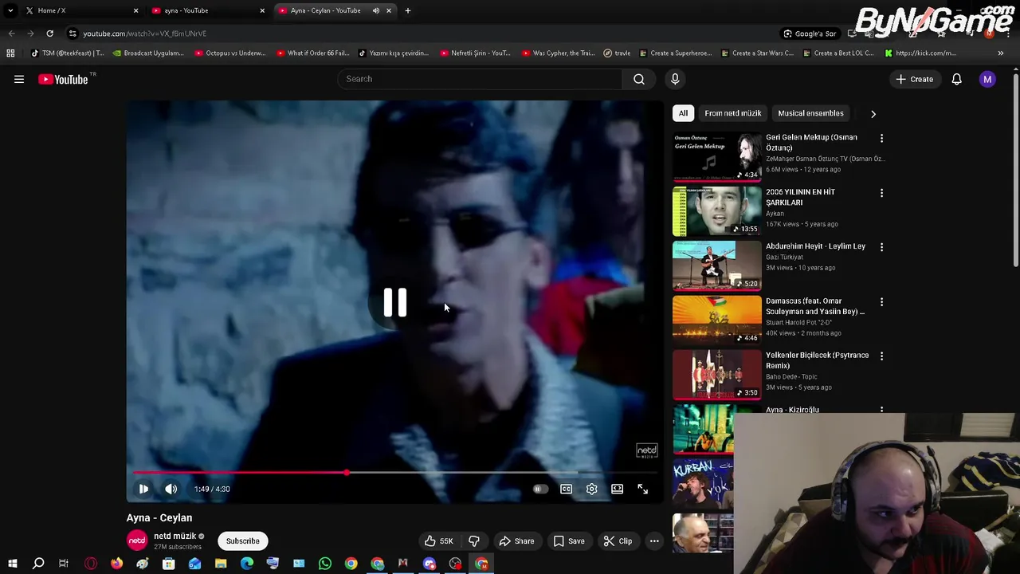Show more filter chips arrow

tap(873, 114)
